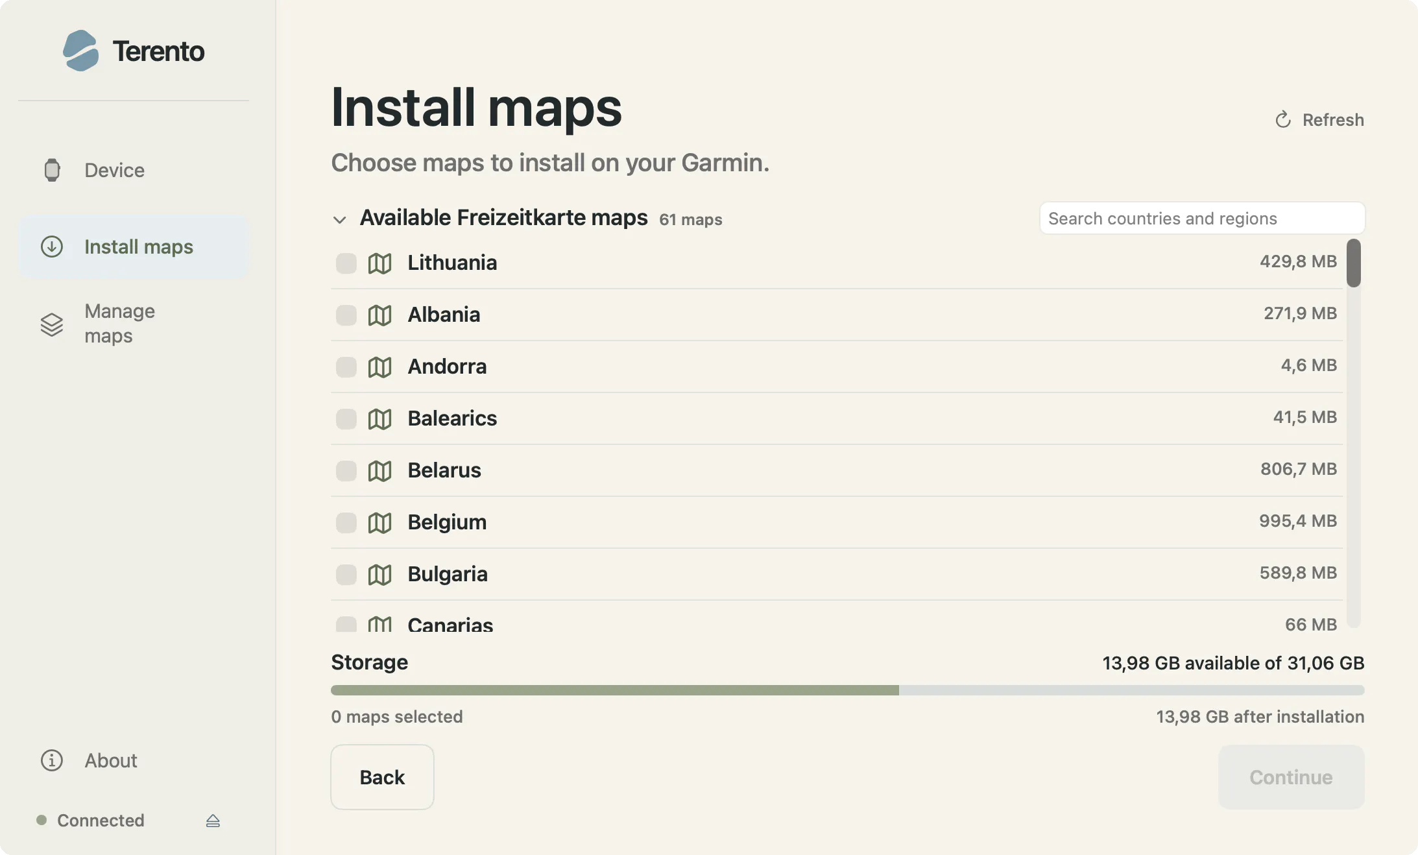1418x855 pixels.
Task: Click the green Connected status dot
Action: 42,820
